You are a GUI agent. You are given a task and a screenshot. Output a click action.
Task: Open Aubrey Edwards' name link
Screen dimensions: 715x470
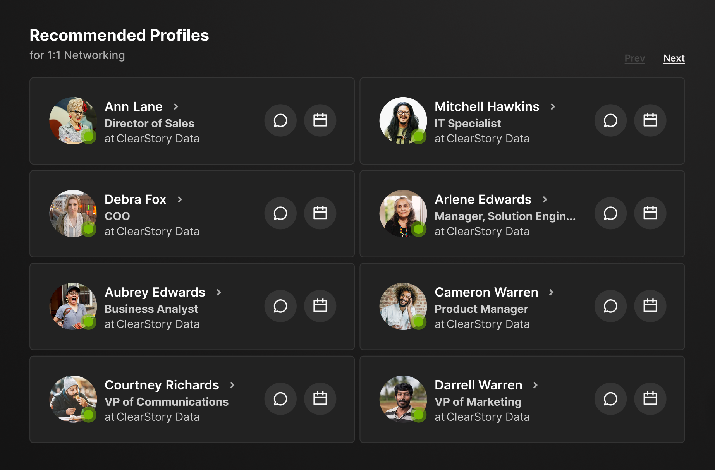coord(155,292)
